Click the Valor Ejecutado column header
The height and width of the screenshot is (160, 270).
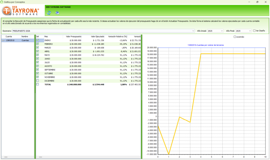click(x=97, y=37)
